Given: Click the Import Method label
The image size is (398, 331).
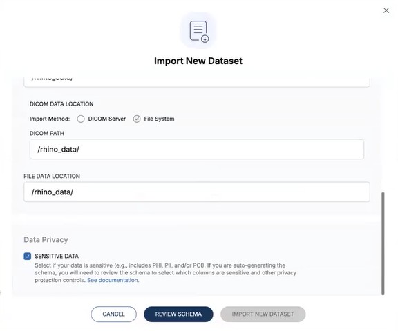Looking at the screenshot, I should pos(50,119).
